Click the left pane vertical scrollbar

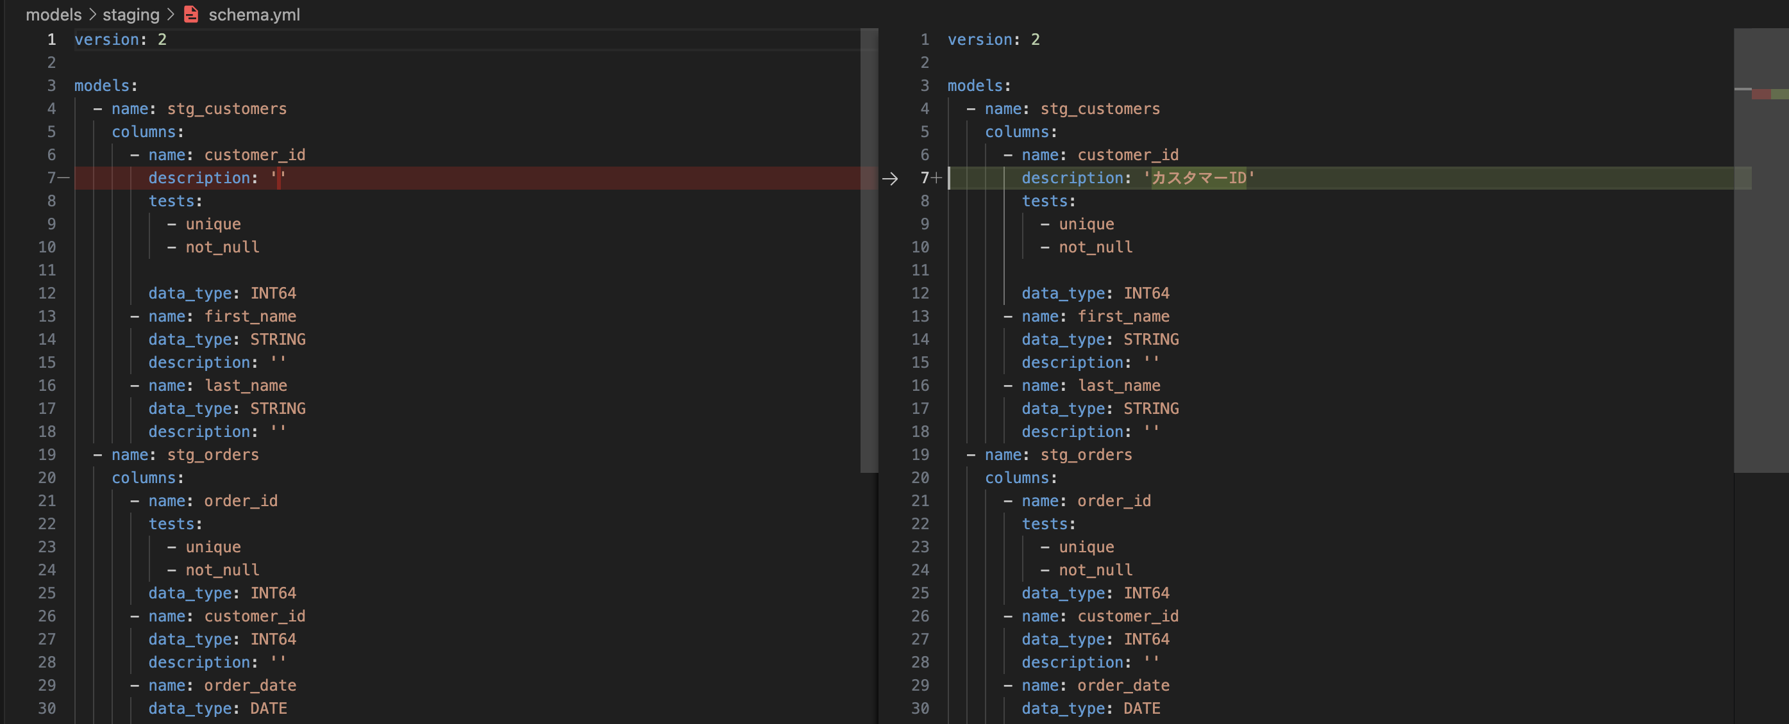click(869, 251)
